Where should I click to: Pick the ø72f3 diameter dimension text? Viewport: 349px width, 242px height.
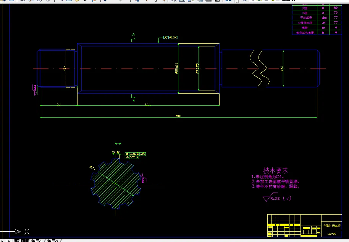coord(197,68)
